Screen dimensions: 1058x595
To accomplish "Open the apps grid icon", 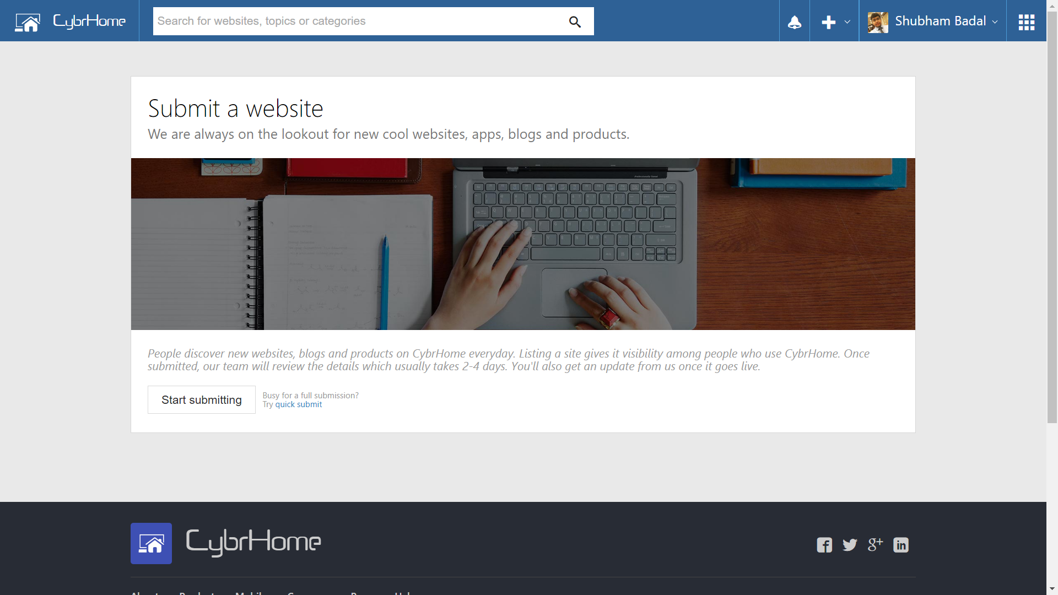I will 1026,22.
